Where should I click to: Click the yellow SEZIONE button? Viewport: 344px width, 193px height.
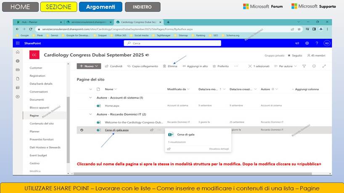tap(58, 7)
